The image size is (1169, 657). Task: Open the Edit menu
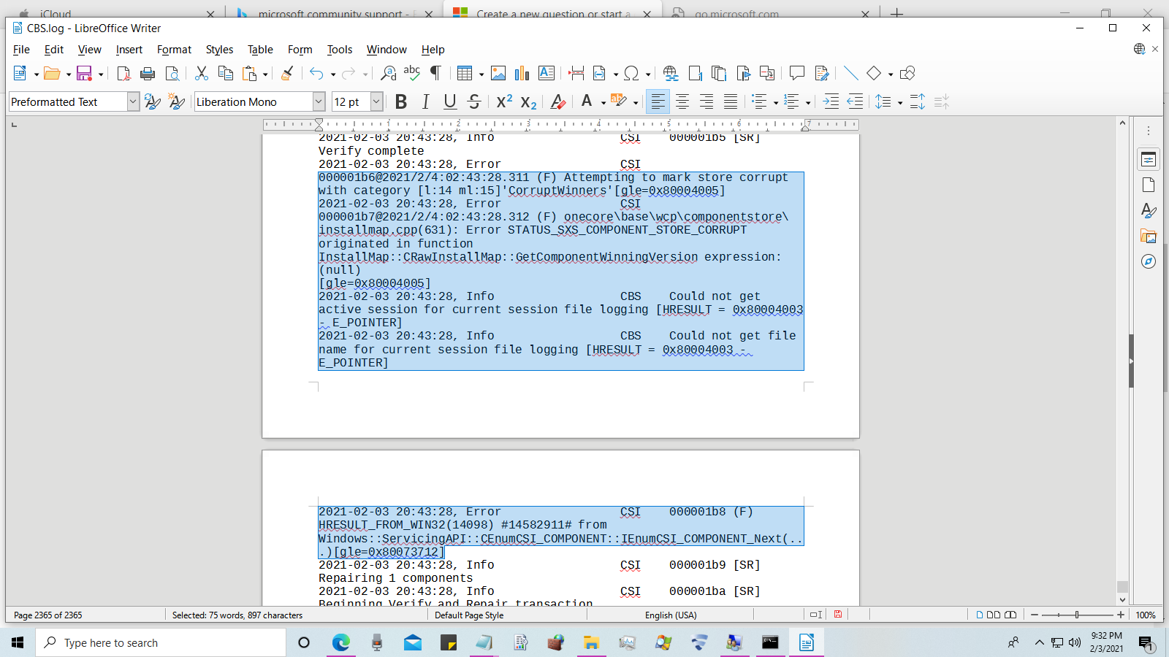54,50
